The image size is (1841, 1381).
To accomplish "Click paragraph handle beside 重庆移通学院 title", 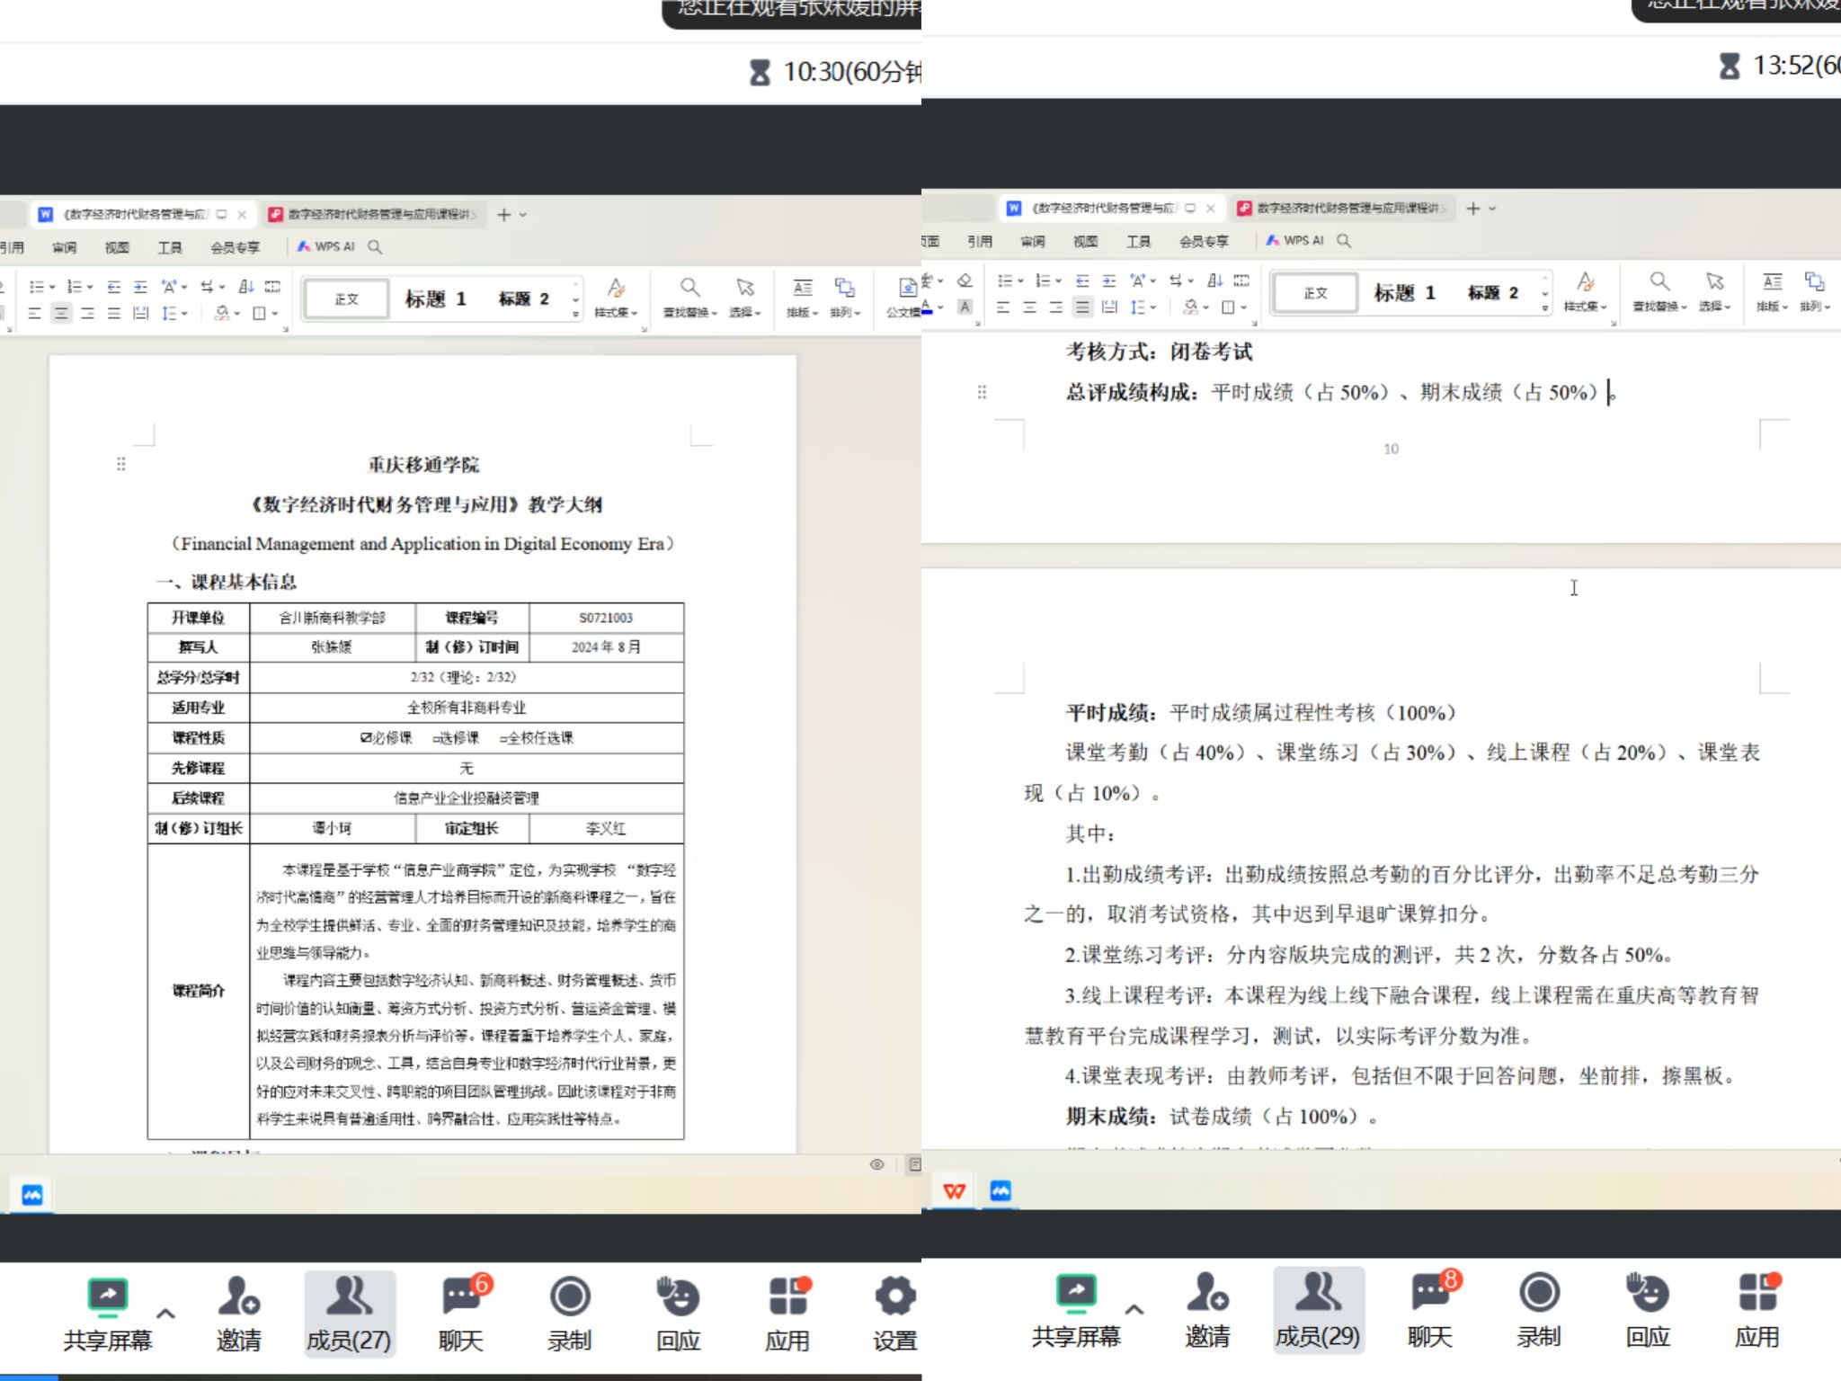I will [x=120, y=464].
